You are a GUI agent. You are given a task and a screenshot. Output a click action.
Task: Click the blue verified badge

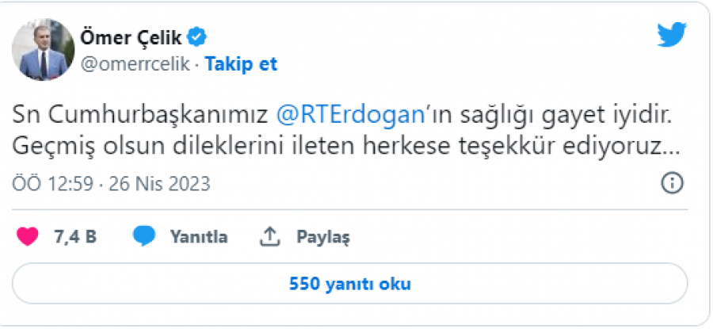click(x=198, y=36)
